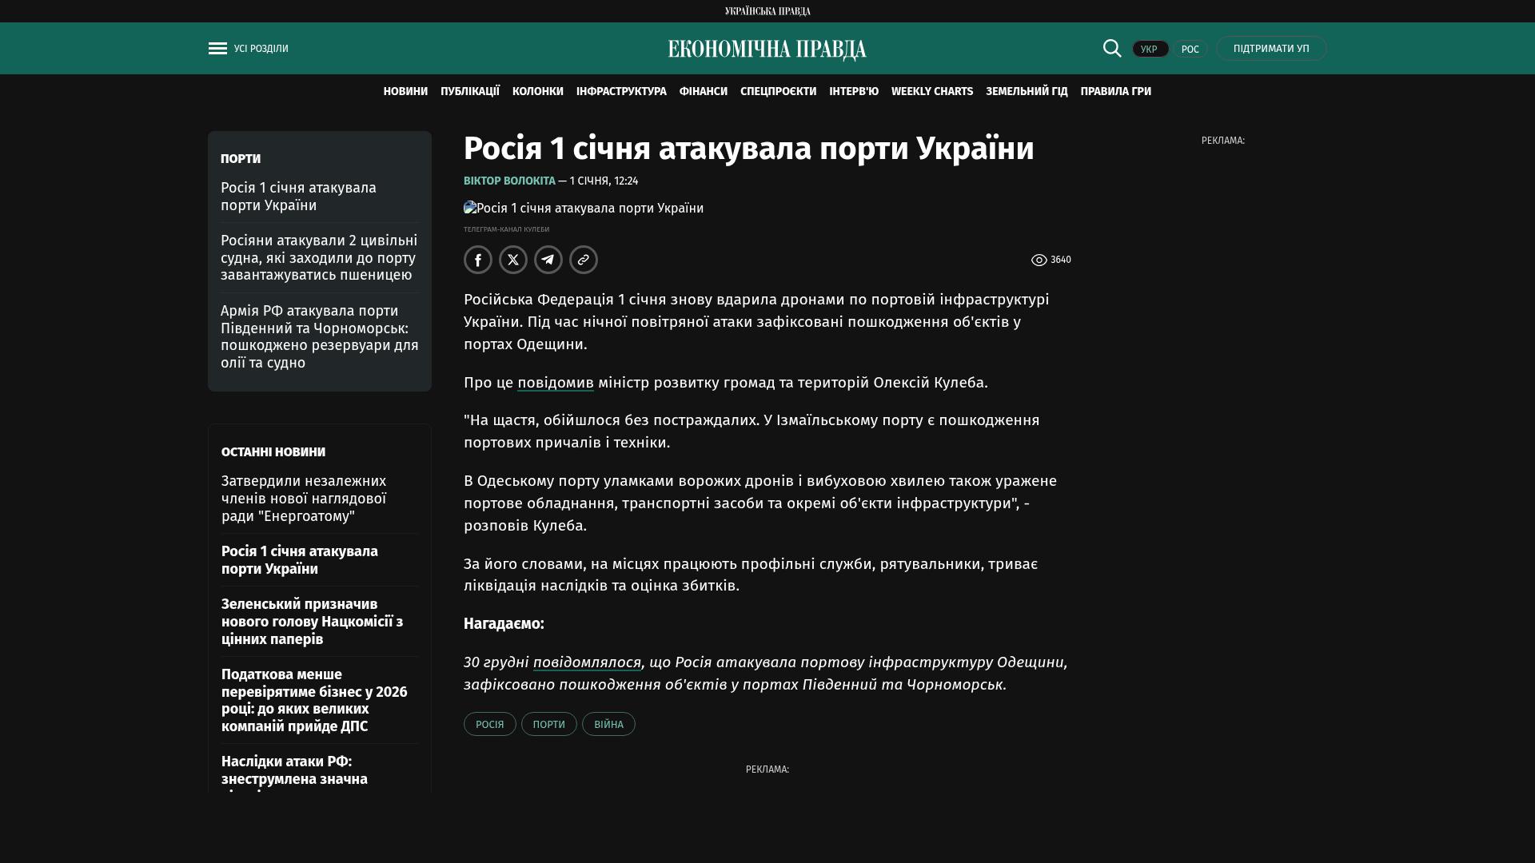Switch language to УКР
The width and height of the screenshot is (1535, 863).
(x=1150, y=50)
